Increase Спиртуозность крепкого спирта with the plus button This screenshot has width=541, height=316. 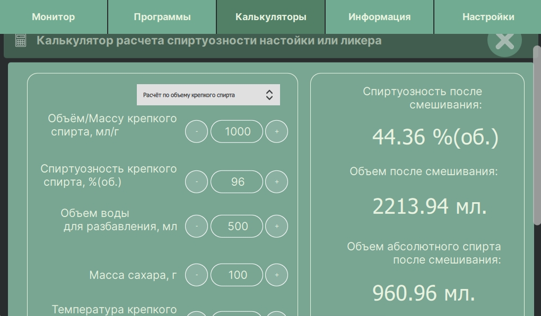pyautogui.click(x=276, y=182)
